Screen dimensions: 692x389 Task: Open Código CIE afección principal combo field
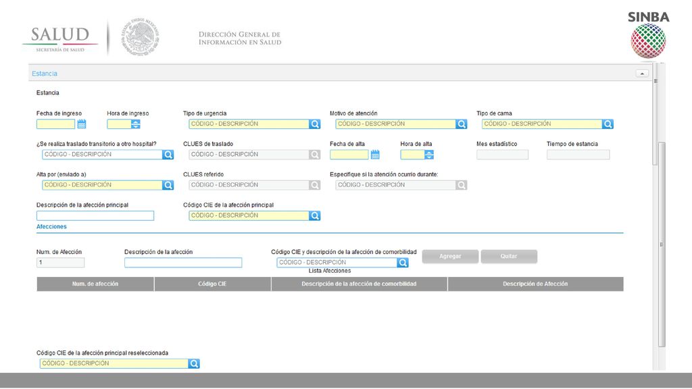(249, 215)
